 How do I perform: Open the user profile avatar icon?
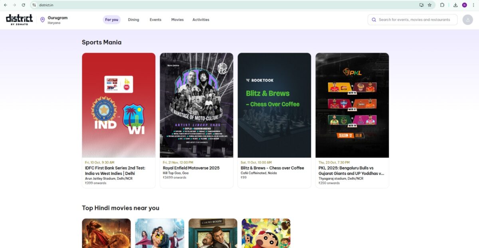(467, 20)
